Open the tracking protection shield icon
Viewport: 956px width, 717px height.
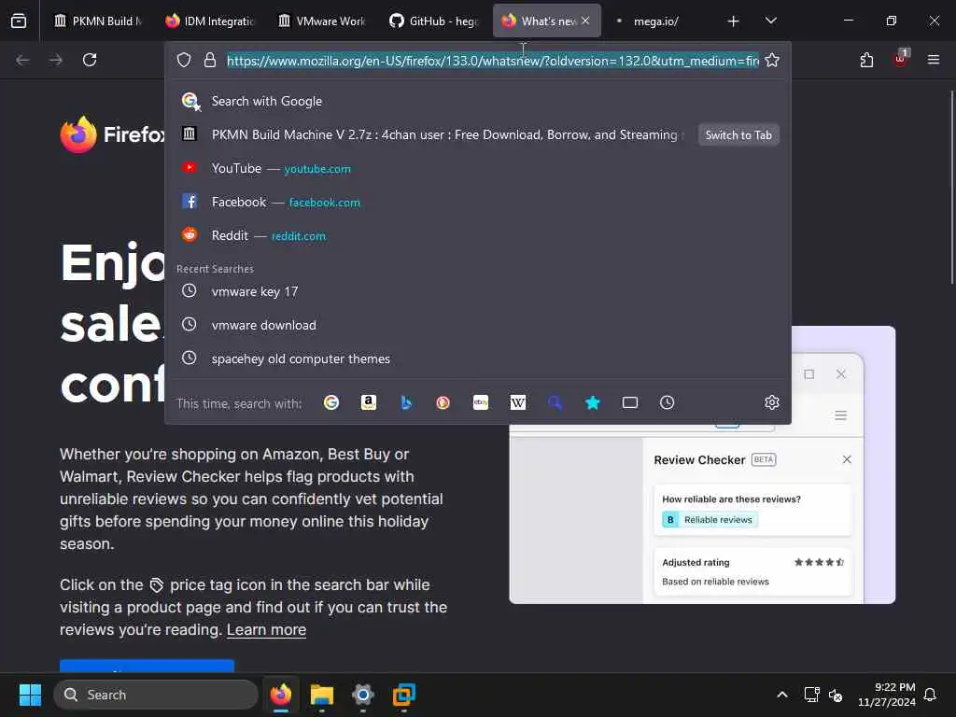[184, 60]
